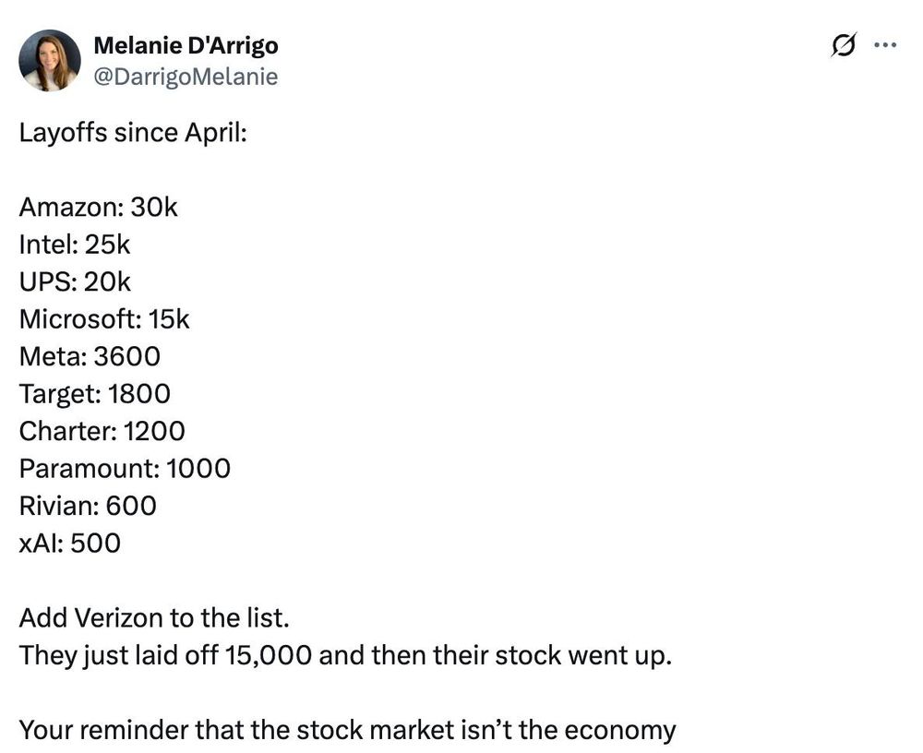
Task: Click the sentence about 15,000 laid off
Action: (341, 656)
